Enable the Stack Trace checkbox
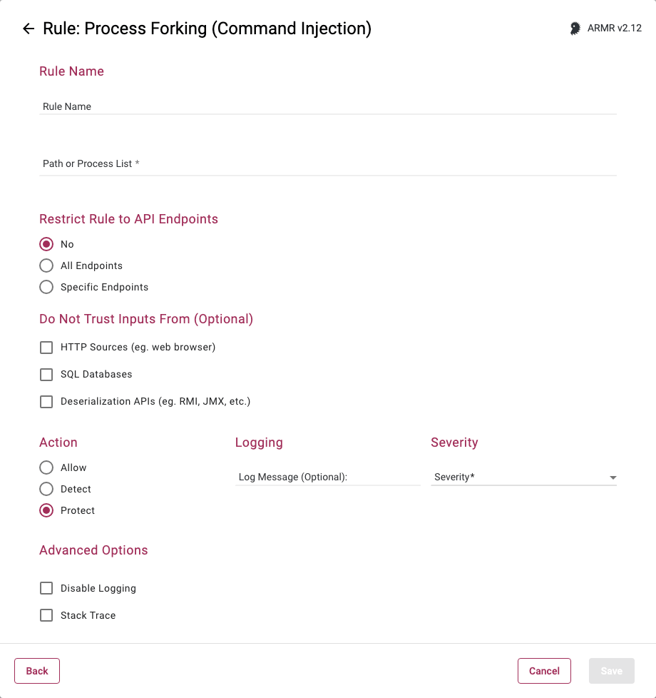 coord(46,615)
